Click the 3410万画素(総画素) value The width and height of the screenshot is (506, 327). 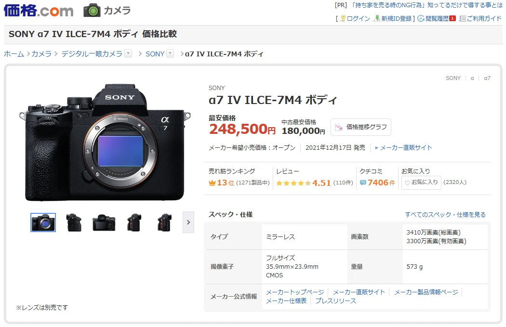coord(433,233)
